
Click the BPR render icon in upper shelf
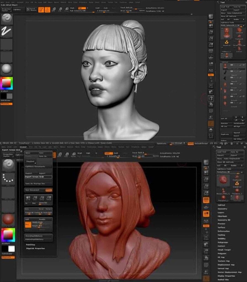(211, 17)
